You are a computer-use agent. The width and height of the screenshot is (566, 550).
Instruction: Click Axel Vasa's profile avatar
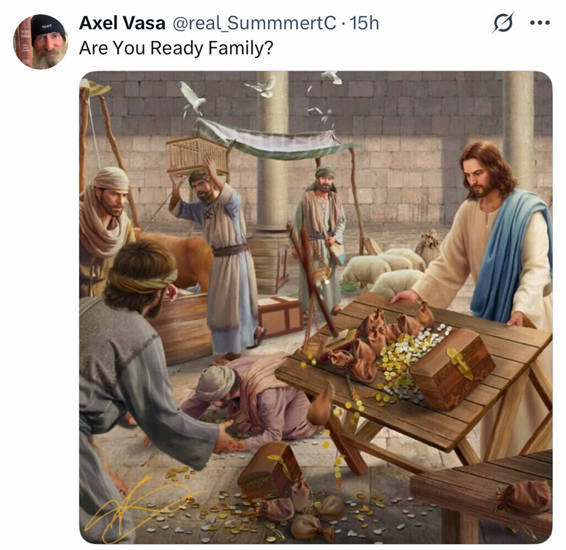click(x=41, y=41)
